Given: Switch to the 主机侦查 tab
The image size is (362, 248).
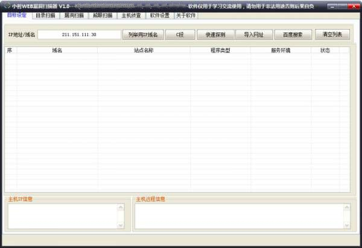Looking at the screenshot, I should (131, 16).
